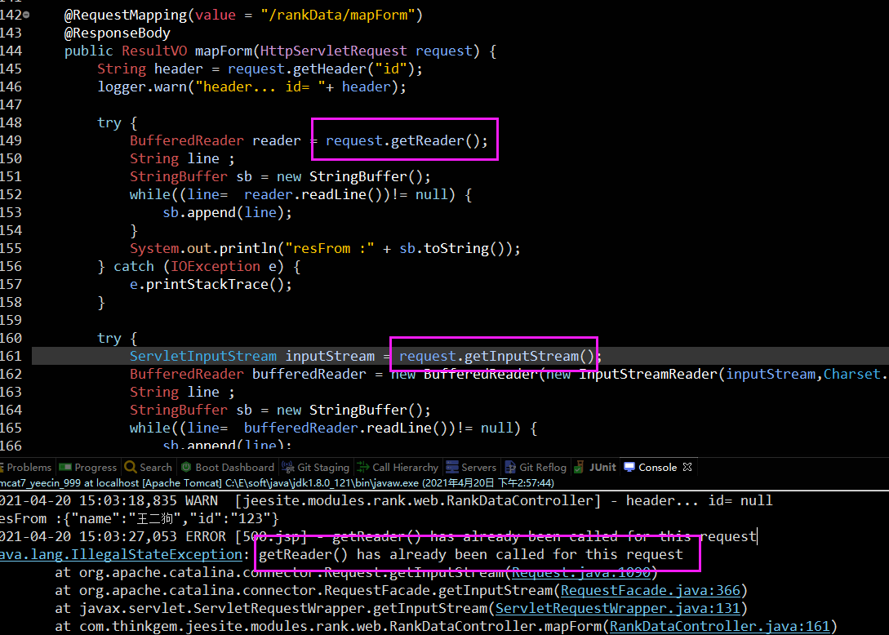889x635 pixels.
Task: Click the @ResponseBody annotation
Action: pos(118,33)
